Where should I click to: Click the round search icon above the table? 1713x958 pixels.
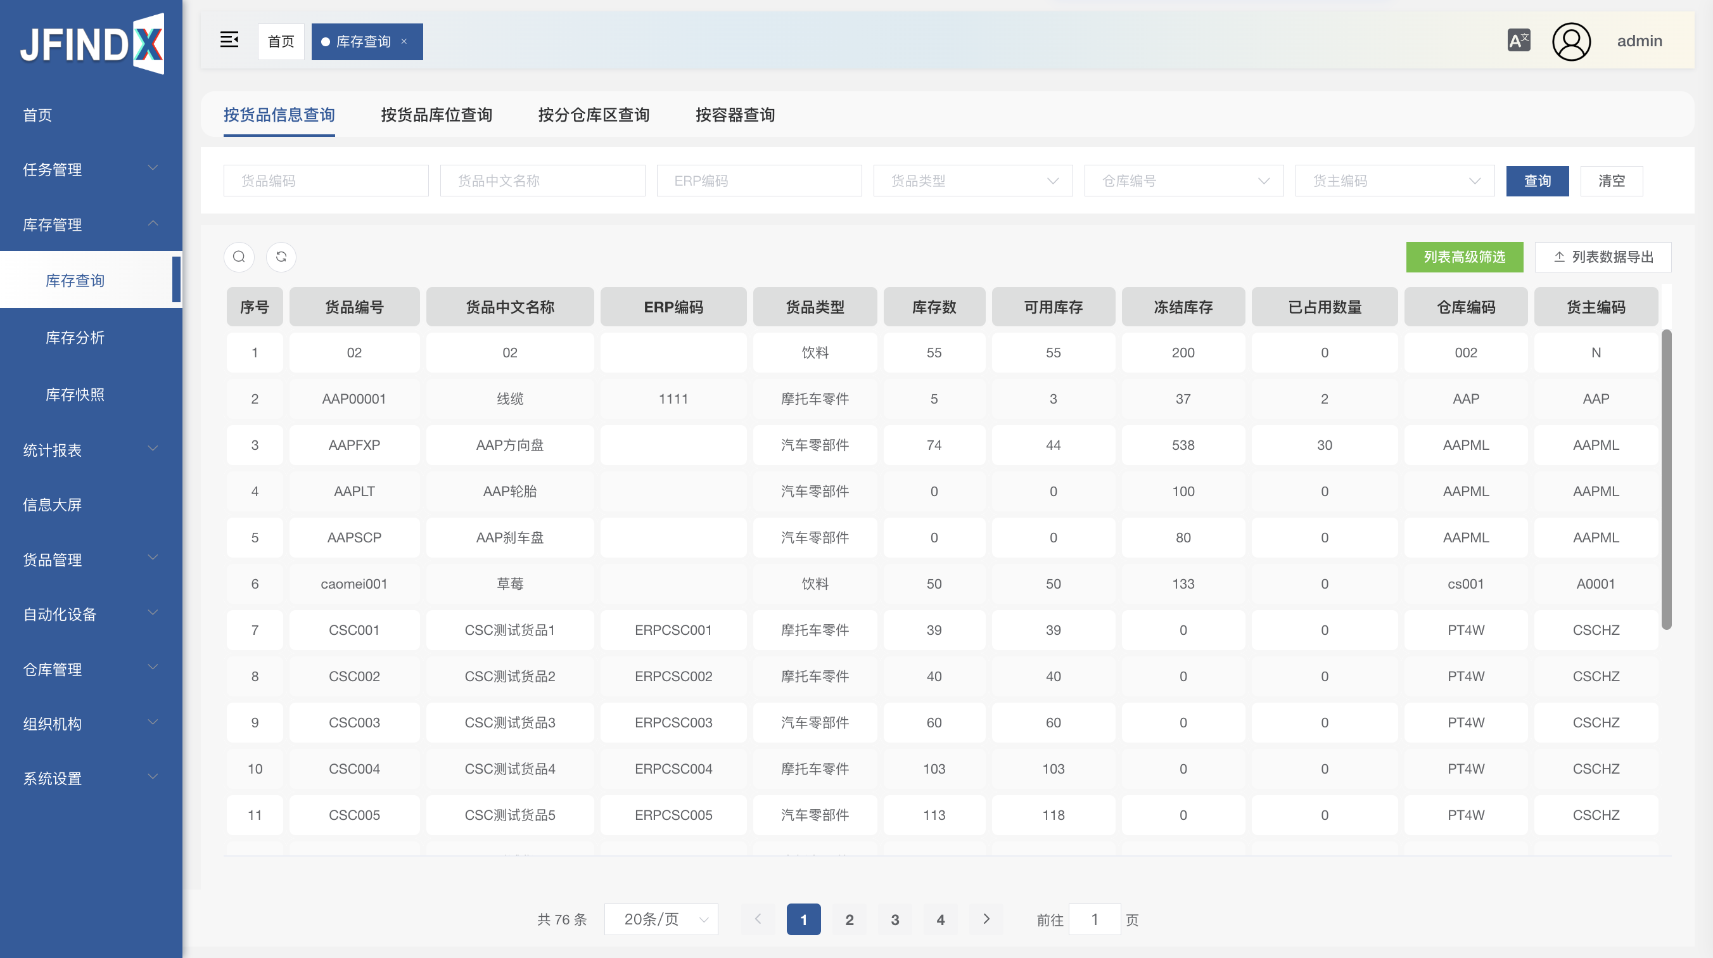pyautogui.click(x=239, y=257)
